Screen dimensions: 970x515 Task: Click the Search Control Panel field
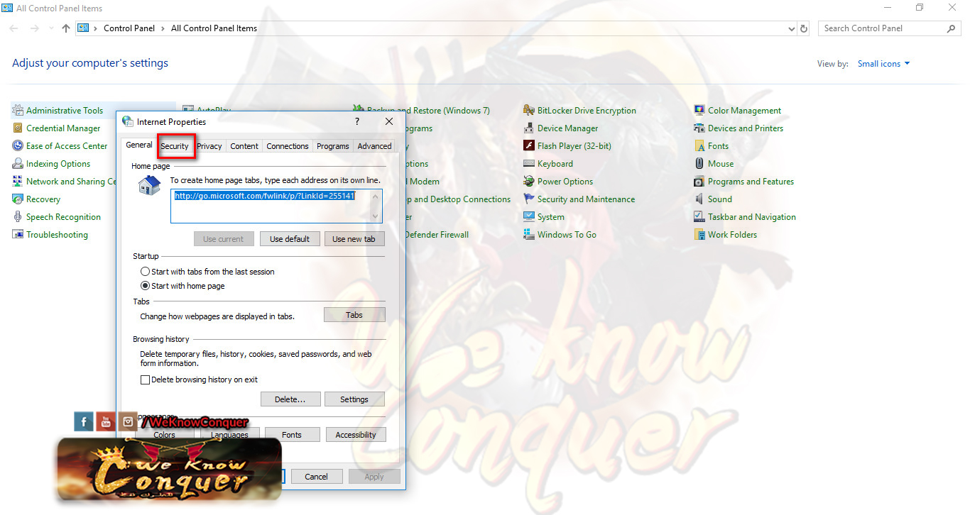click(883, 28)
